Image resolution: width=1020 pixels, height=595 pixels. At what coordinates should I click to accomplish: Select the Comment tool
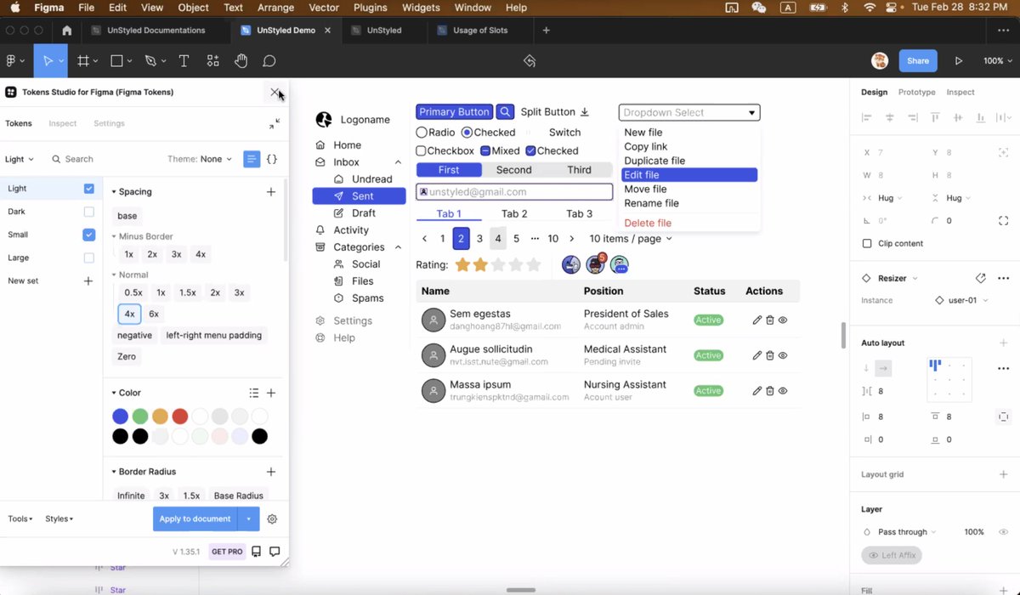click(x=269, y=61)
